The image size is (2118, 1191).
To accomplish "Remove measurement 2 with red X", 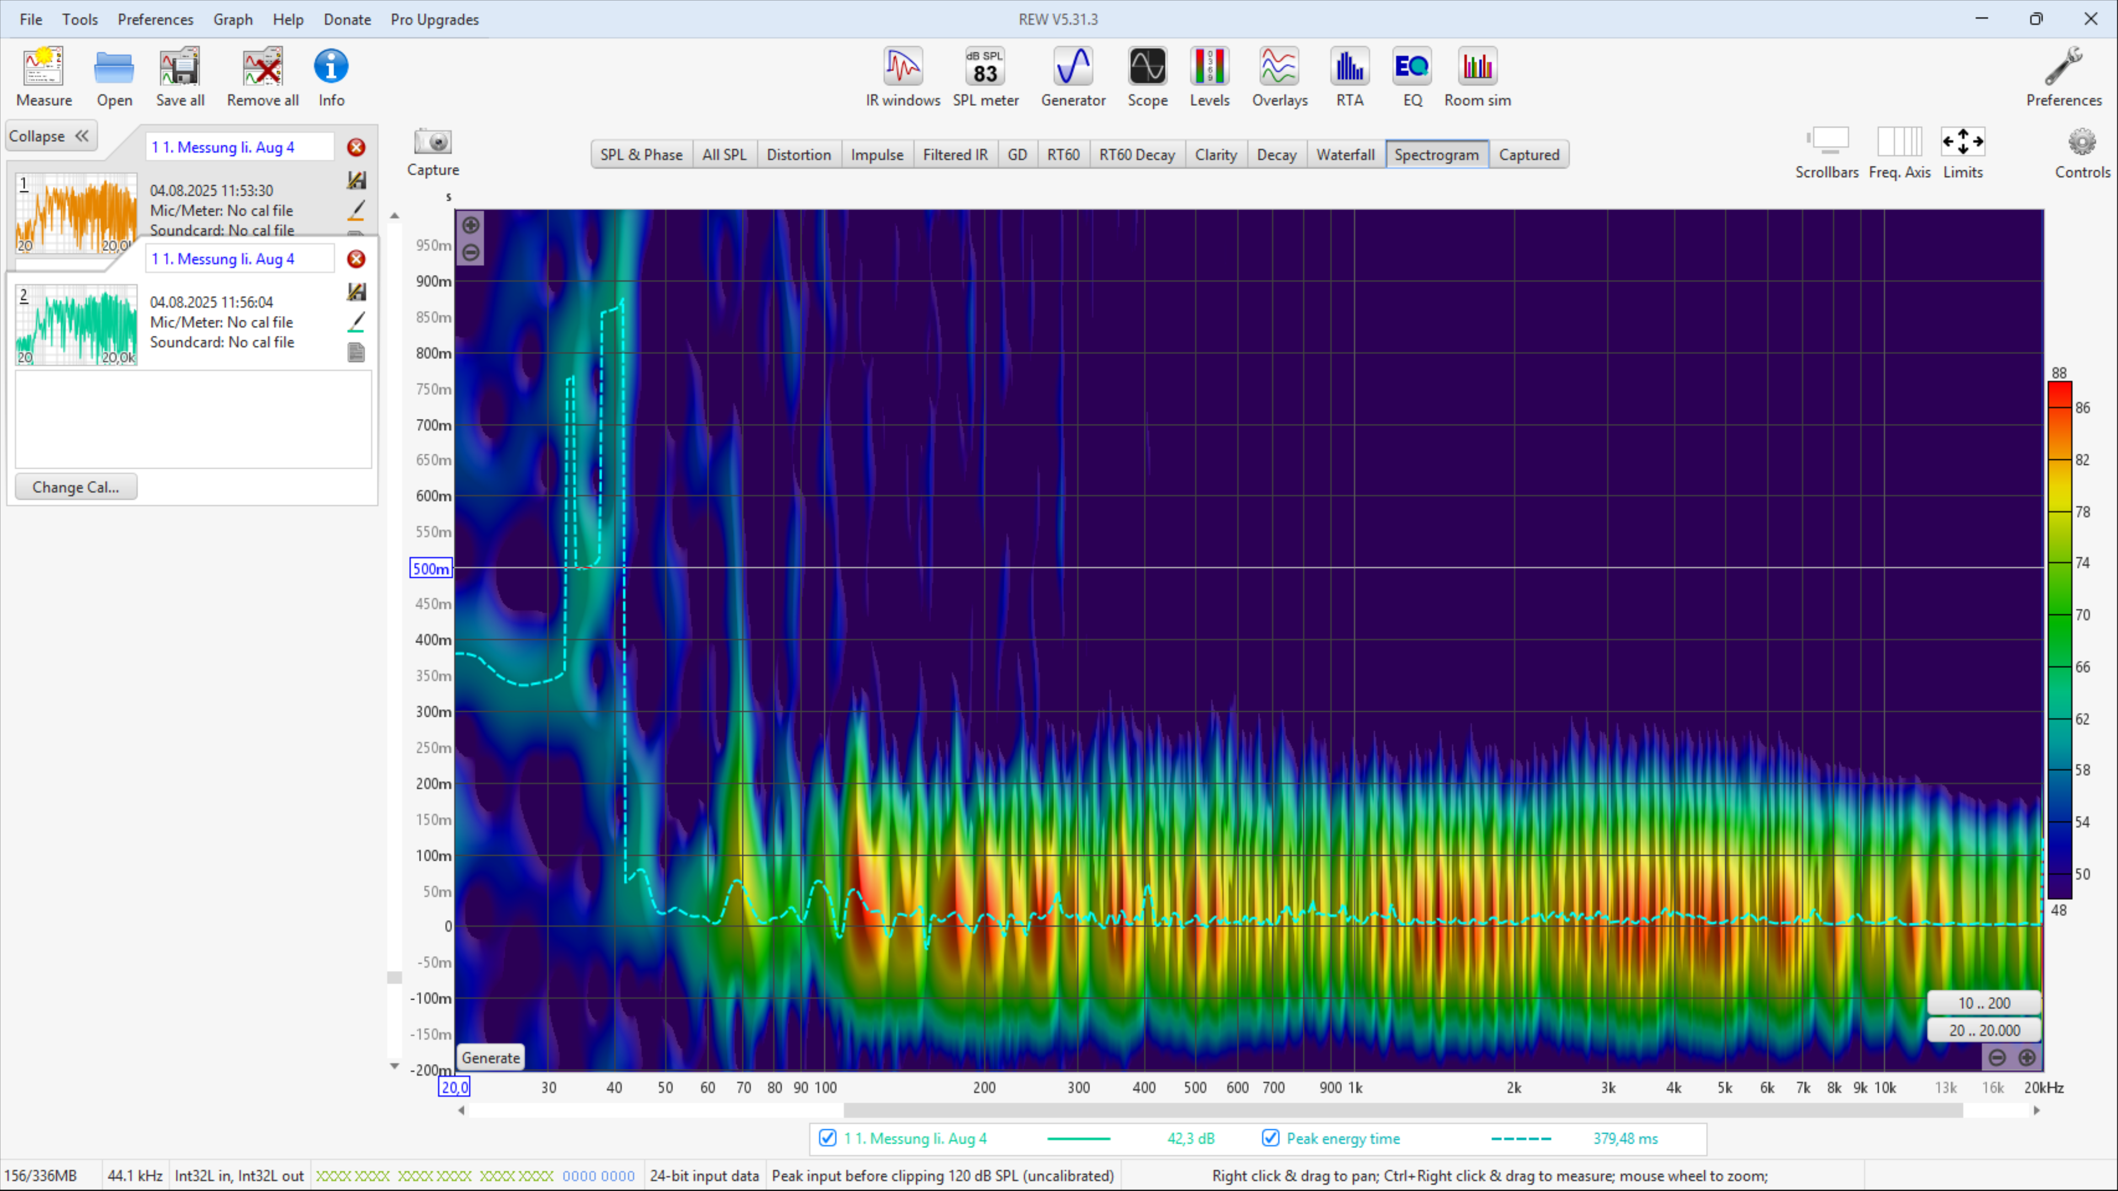I will 356,259.
